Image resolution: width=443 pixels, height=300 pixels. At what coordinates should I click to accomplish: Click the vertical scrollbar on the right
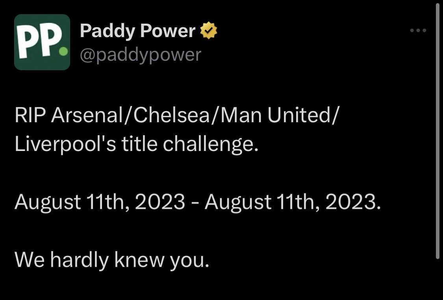[x=437, y=130]
